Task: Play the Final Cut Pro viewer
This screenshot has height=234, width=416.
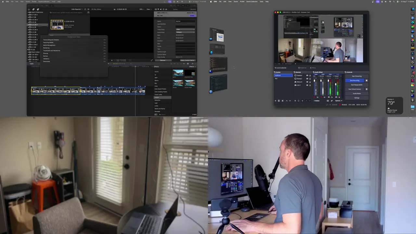Action: [x=112, y=60]
